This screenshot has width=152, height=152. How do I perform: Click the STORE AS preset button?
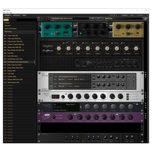[98, 19]
